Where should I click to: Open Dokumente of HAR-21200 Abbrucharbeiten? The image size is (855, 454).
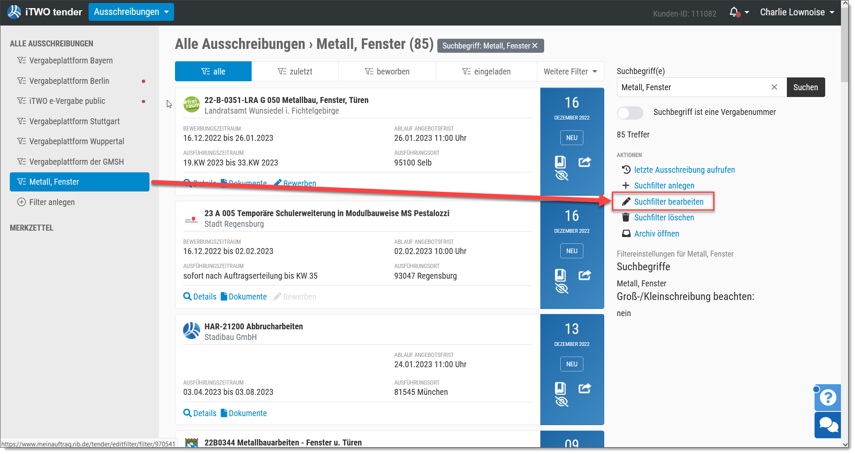tap(244, 413)
